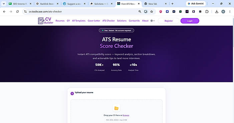The image size is (234, 123).
Task: Click the Register button
Action: coord(169,21)
